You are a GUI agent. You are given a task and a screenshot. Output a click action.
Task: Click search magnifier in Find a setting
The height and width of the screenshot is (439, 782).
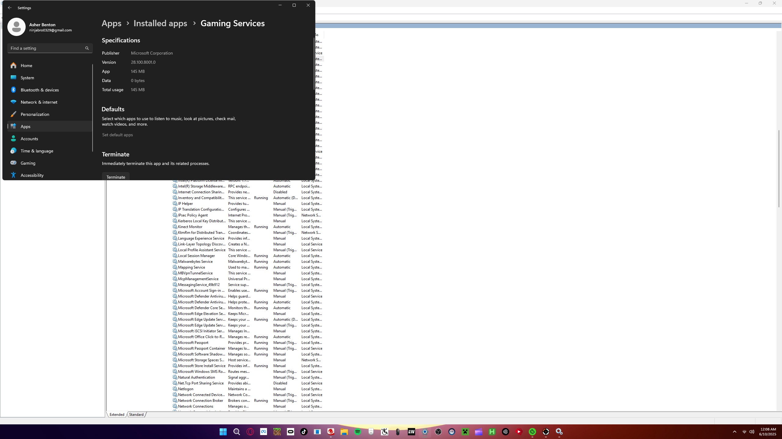pyautogui.click(x=87, y=48)
